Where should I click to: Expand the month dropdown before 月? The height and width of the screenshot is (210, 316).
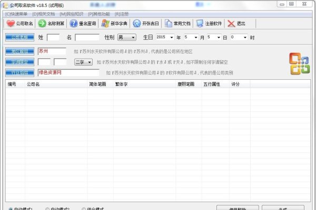[x=195, y=37]
